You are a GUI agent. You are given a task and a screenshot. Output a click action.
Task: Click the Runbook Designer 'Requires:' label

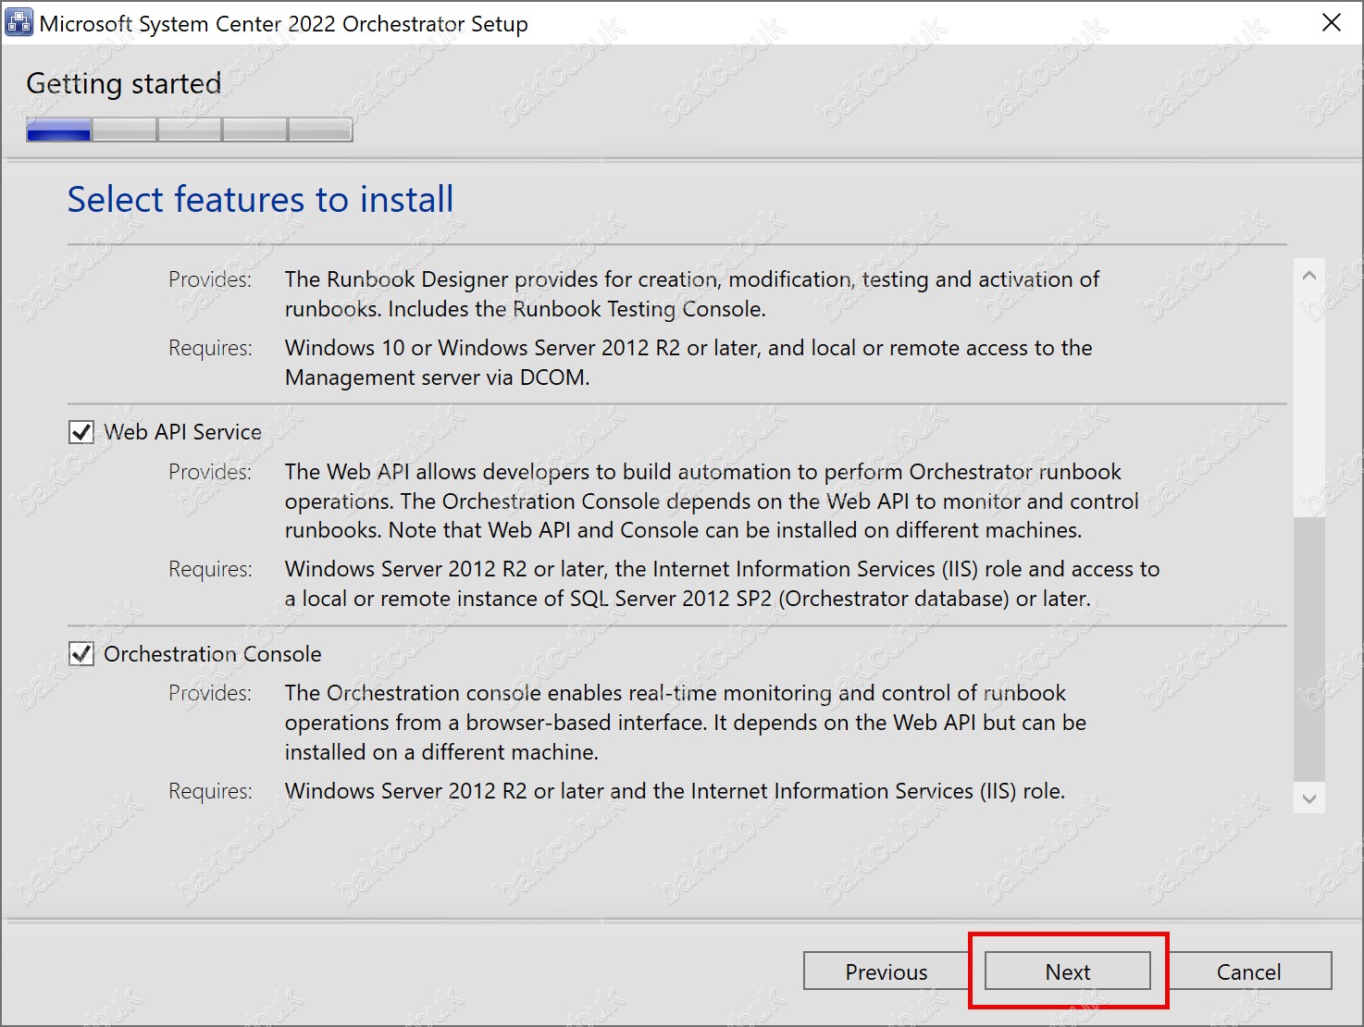point(210,348)
